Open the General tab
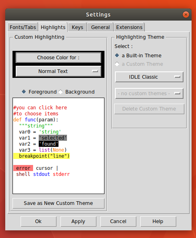196x238 pixels. 100,27
